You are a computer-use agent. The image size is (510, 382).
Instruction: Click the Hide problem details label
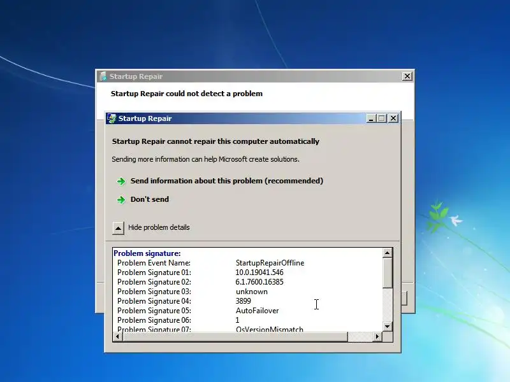159,227
